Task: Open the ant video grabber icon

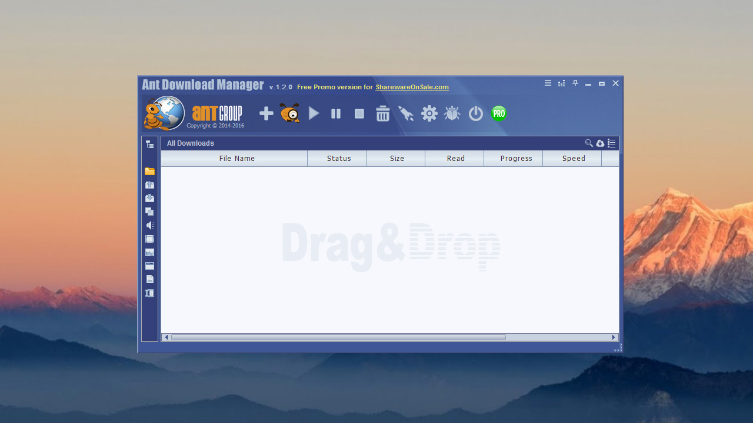Action: coord(289,113)
